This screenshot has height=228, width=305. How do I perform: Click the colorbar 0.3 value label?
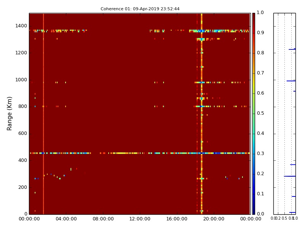click(x=260, y=154)
